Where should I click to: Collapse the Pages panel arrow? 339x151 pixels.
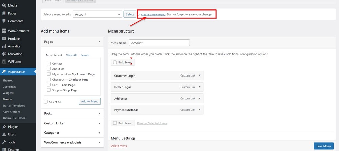(99, 42)
